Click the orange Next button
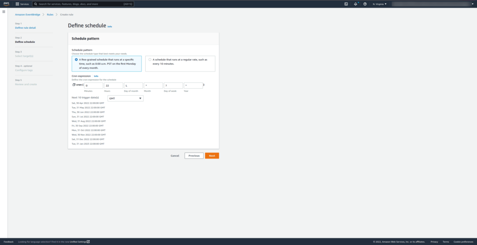Viewport: 477px width, 245px height. pos(212,156)
